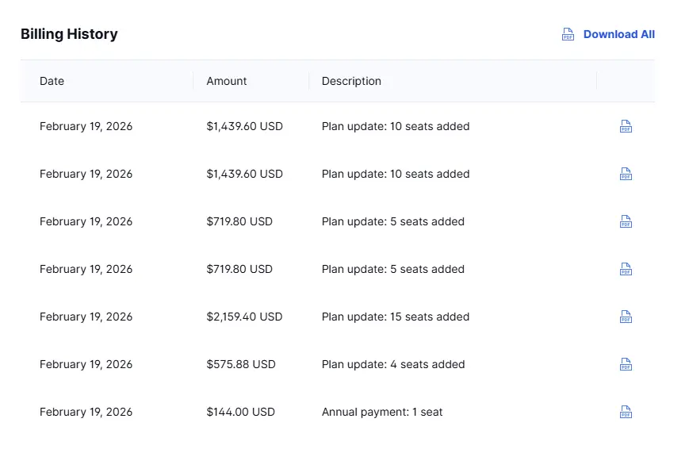The height and width of the screenshot is (457, 689).
Task: Click the Download All link
Action: click(x=618, y=34)
